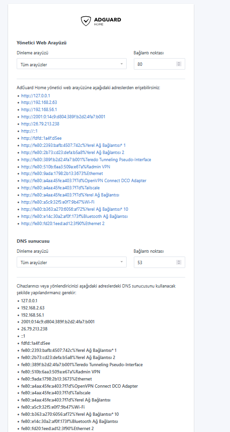Open the http://26.79.213.238 link

click(x=40, y=124)
